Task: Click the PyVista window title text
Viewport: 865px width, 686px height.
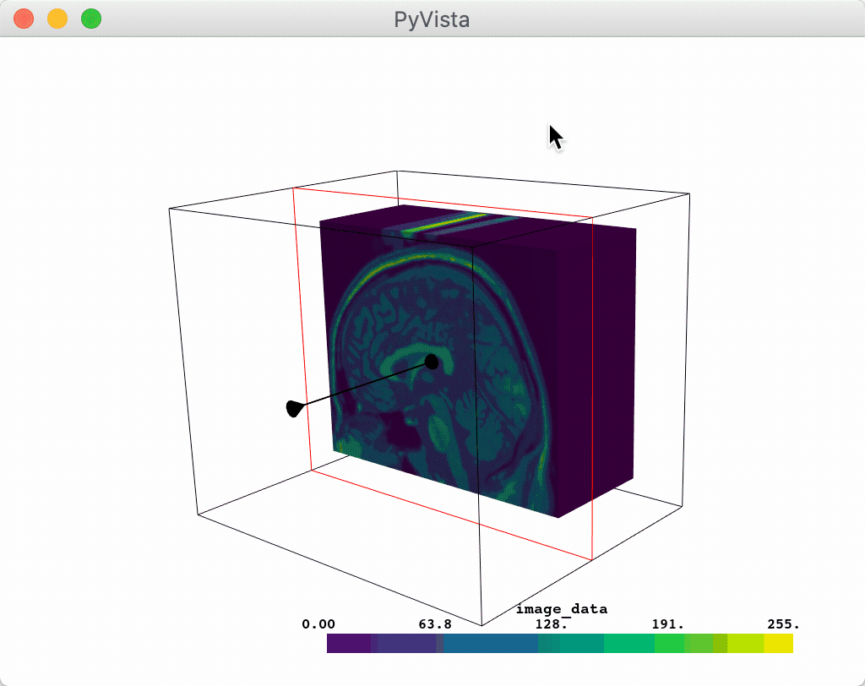Action: click(x=432, y=19)
